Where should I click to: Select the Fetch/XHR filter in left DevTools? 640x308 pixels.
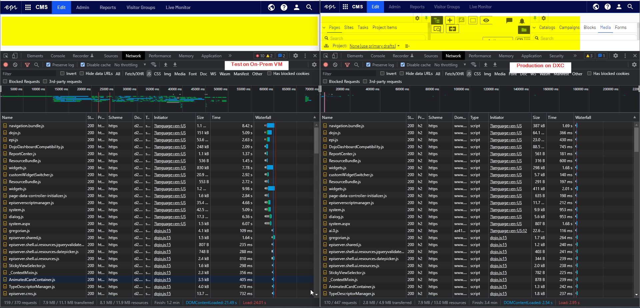[134, 74]
